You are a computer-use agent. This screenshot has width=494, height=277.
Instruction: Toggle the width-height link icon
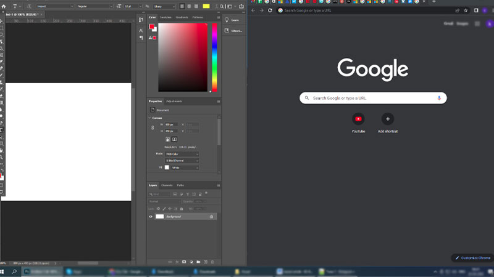(153, 128)
